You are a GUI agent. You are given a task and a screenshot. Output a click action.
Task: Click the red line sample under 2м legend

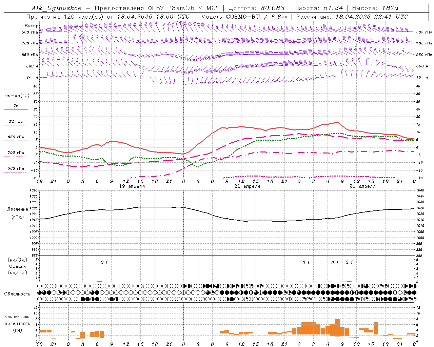[x=16, y=109]
